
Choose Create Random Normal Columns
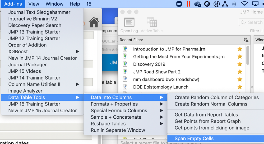216,104
